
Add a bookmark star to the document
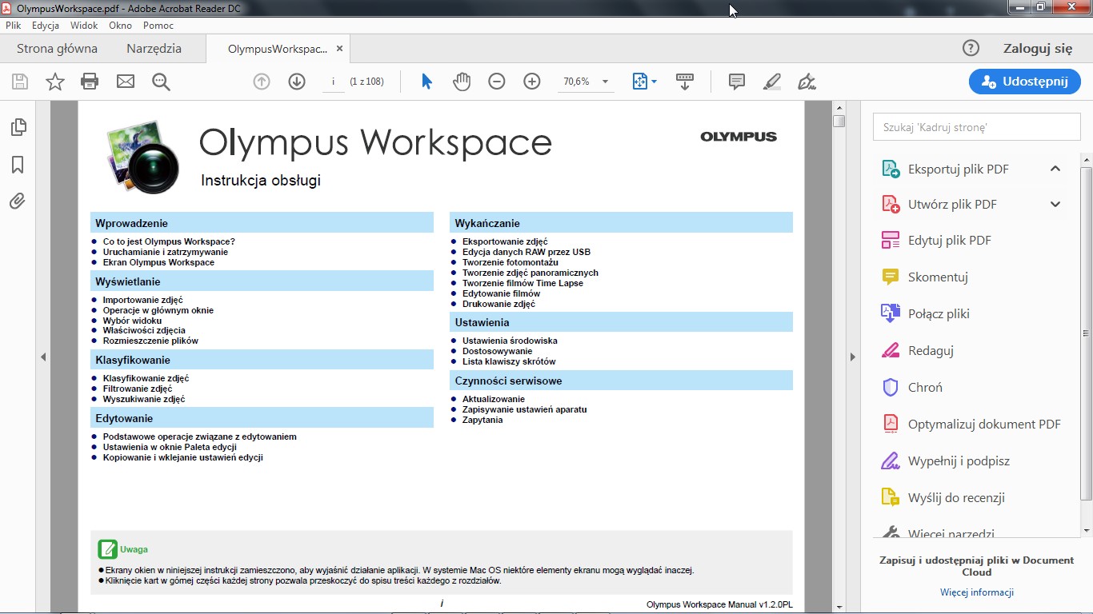coord(55,82)
